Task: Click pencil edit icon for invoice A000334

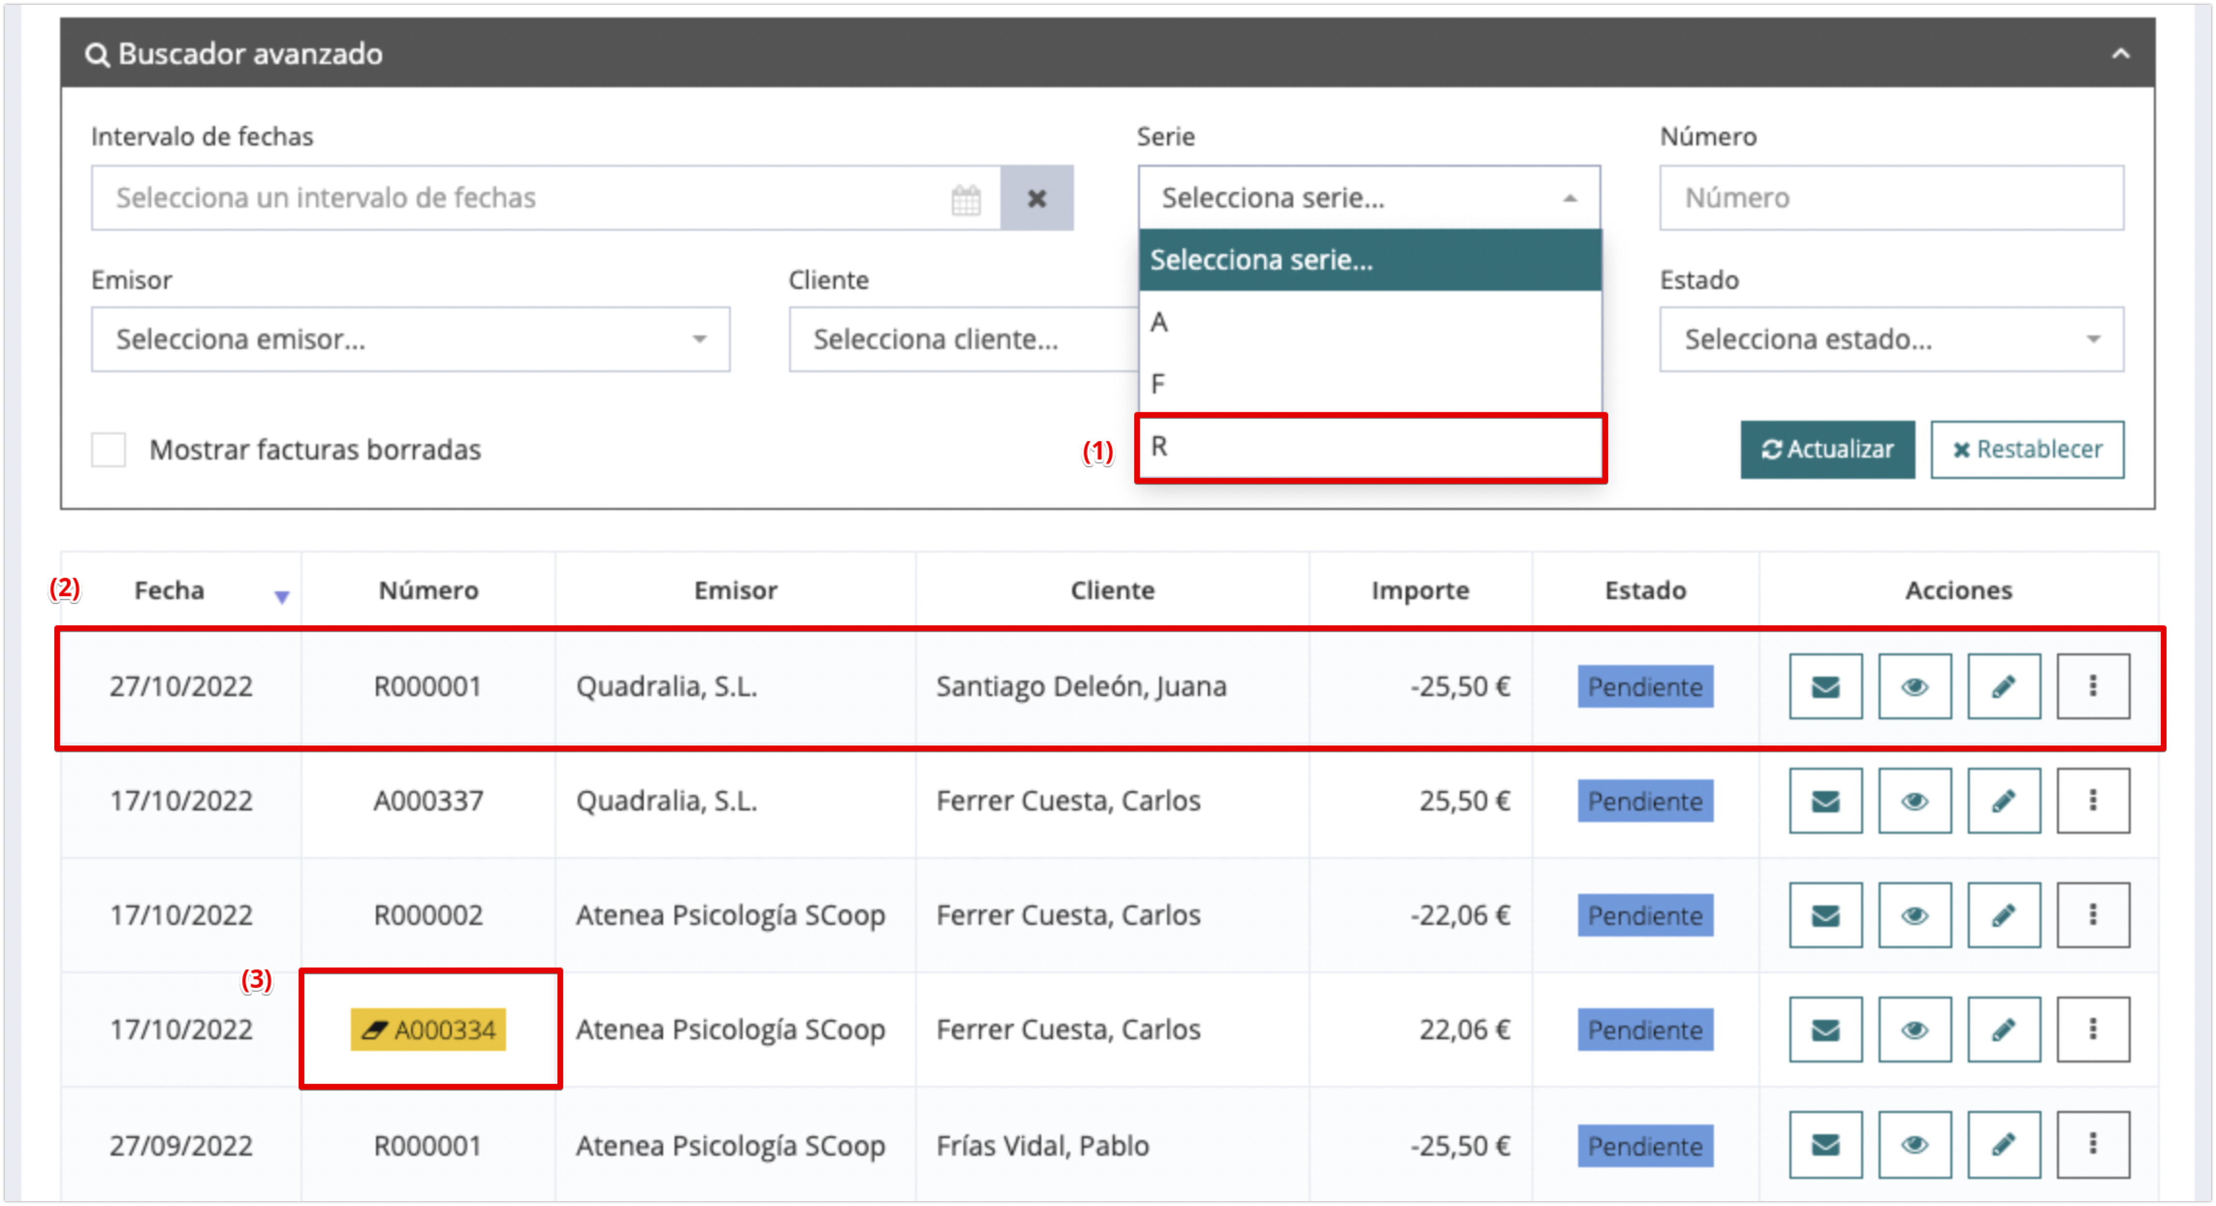Action: point(2004,1030)
